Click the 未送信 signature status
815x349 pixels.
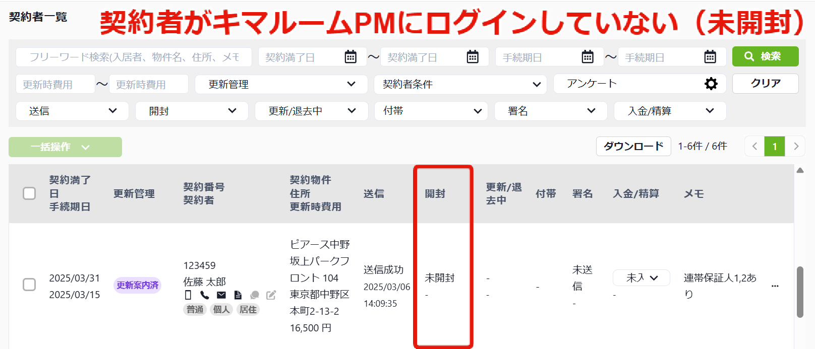tap(583, 278)
